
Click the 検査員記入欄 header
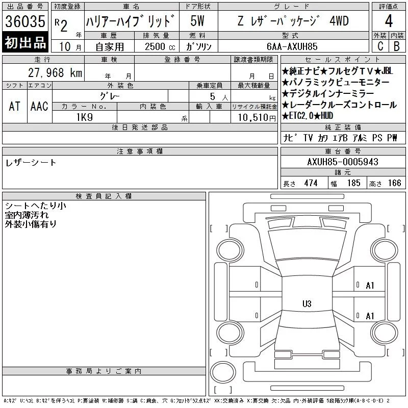[x=104, y=196]
